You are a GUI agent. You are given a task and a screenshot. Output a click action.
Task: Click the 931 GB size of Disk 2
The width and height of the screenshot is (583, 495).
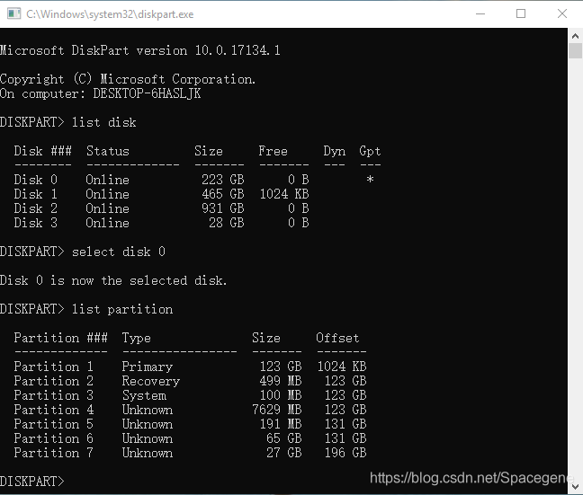(x=223, y=208)
